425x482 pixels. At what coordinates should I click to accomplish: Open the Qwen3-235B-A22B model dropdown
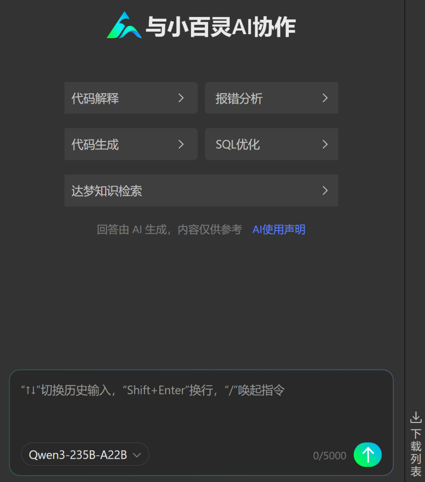pyautogui.click(x=85, y=455)
